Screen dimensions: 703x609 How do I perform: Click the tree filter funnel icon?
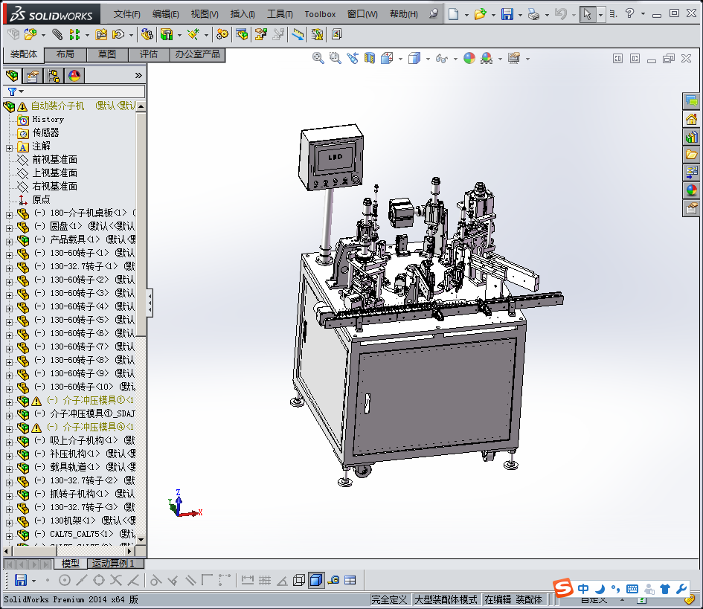click(12, 91)
